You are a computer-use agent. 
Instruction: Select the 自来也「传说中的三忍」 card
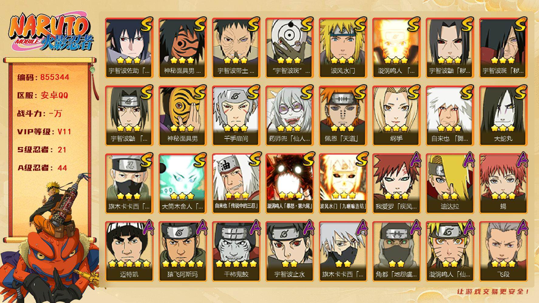pyautogui.click(x=236, y=183)
